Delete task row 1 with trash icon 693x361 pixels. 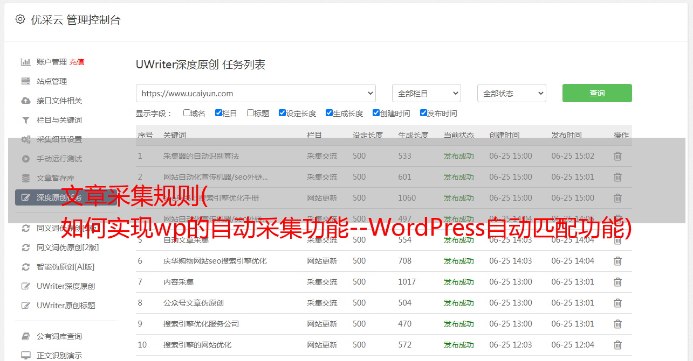pyautogui.click(x=617, y=156)
